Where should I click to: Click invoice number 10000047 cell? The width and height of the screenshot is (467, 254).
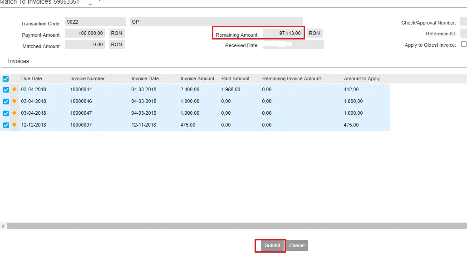[x=81, y=113]
